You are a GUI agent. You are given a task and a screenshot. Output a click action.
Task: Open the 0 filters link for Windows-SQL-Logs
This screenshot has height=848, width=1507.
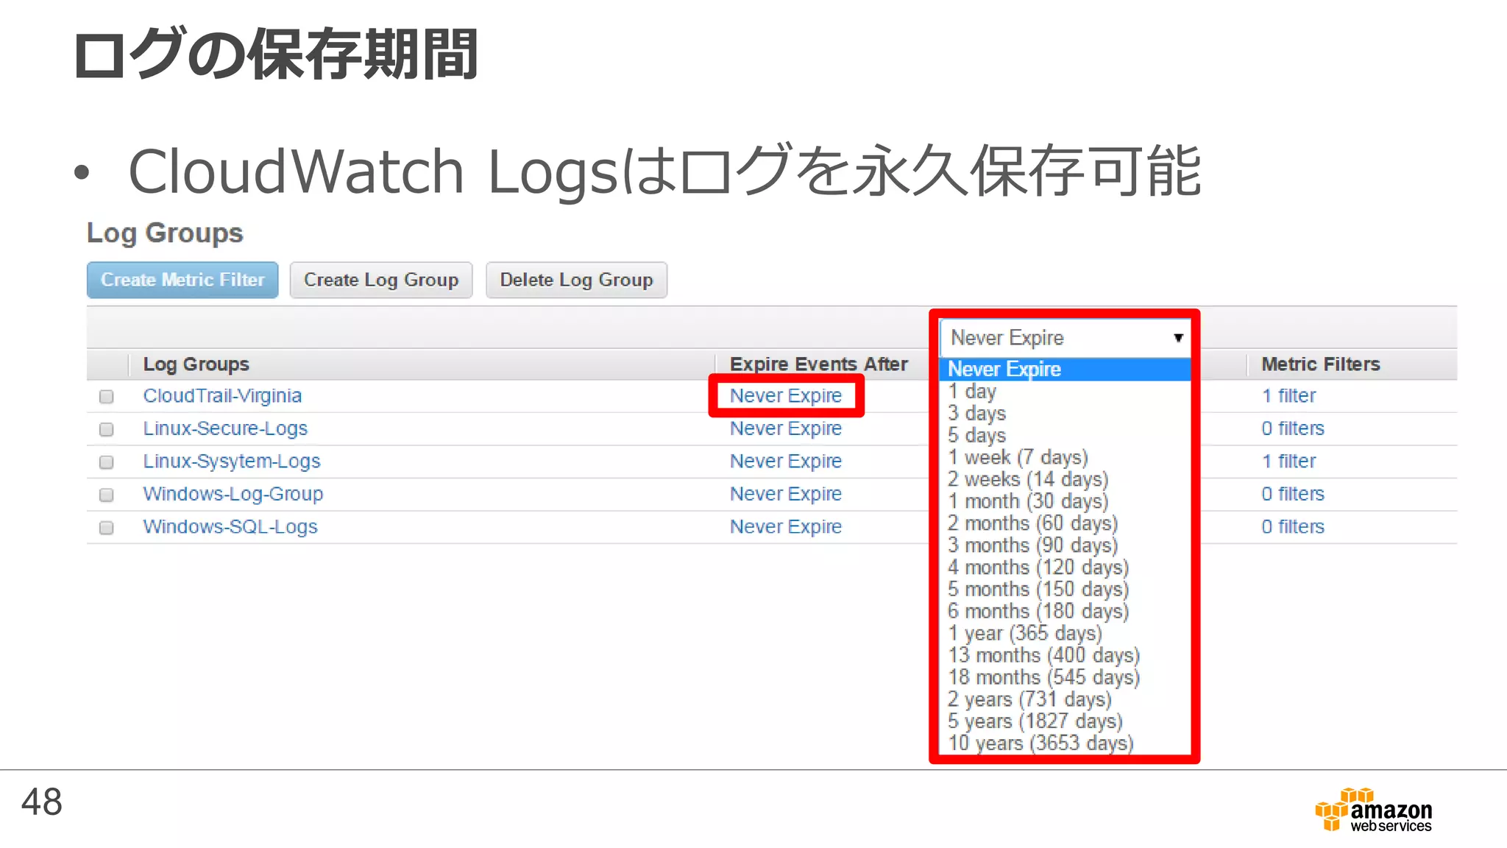coord(1293,527)
